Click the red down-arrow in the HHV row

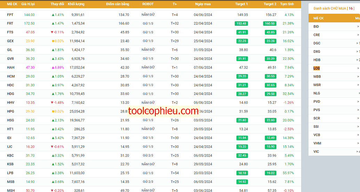tap(52, 103)
